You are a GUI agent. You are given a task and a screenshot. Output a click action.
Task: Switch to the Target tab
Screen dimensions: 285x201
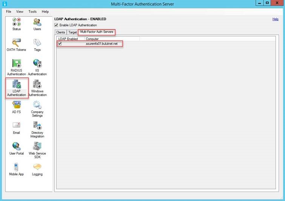(72, 32)
